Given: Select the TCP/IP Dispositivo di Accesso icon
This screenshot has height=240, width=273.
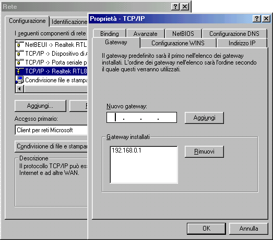Looking at the screenshot, I should [20, 54].
